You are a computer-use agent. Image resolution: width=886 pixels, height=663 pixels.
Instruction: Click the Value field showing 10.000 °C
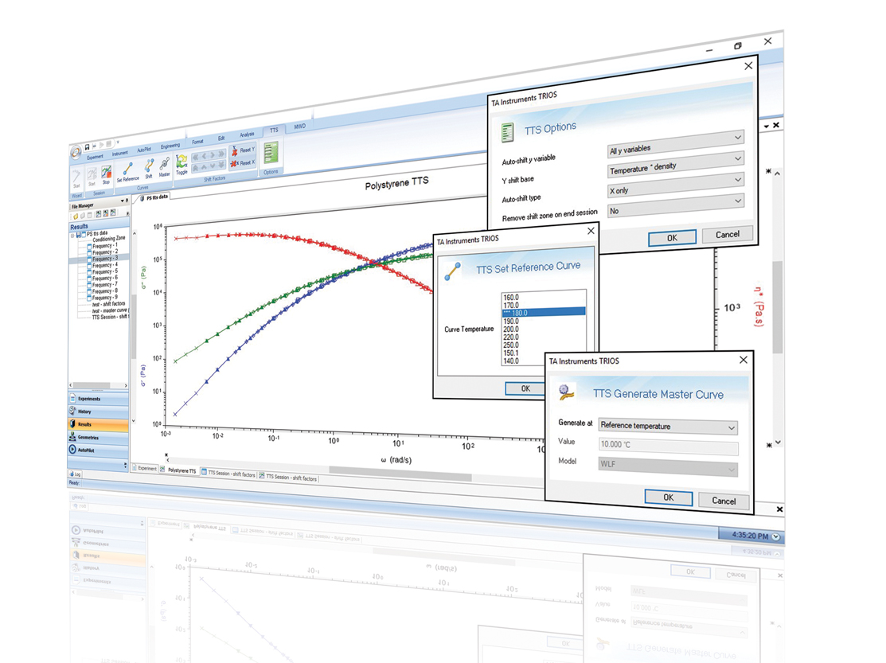[x=668, y=447]
